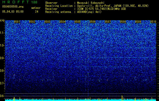Click the 'Receiver' field label
159x101 pixels.
[51, 9]
